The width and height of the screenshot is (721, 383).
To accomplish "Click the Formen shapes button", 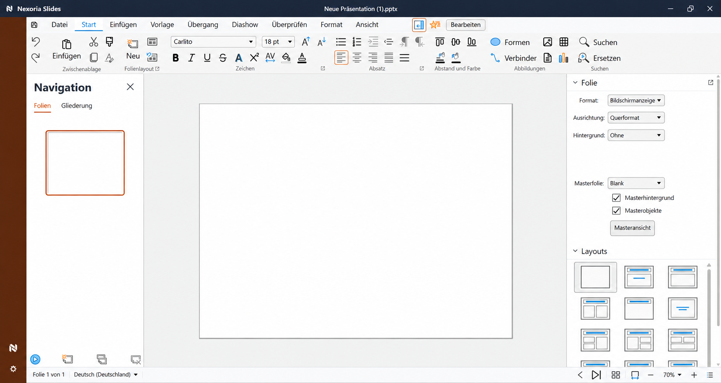I will coord(510,42).
